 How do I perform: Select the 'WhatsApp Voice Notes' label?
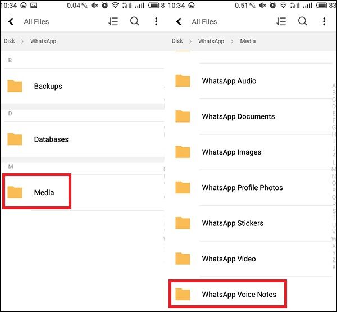(x=239, y=295)
